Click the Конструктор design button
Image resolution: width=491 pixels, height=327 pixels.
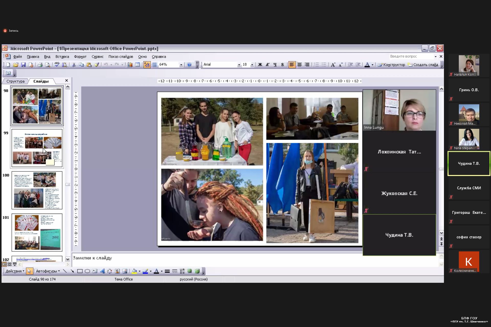coord(392,65)
